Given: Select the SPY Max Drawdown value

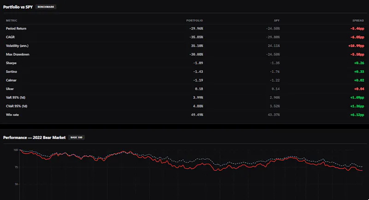Looking at the screenshot, I should coord(273,55).
